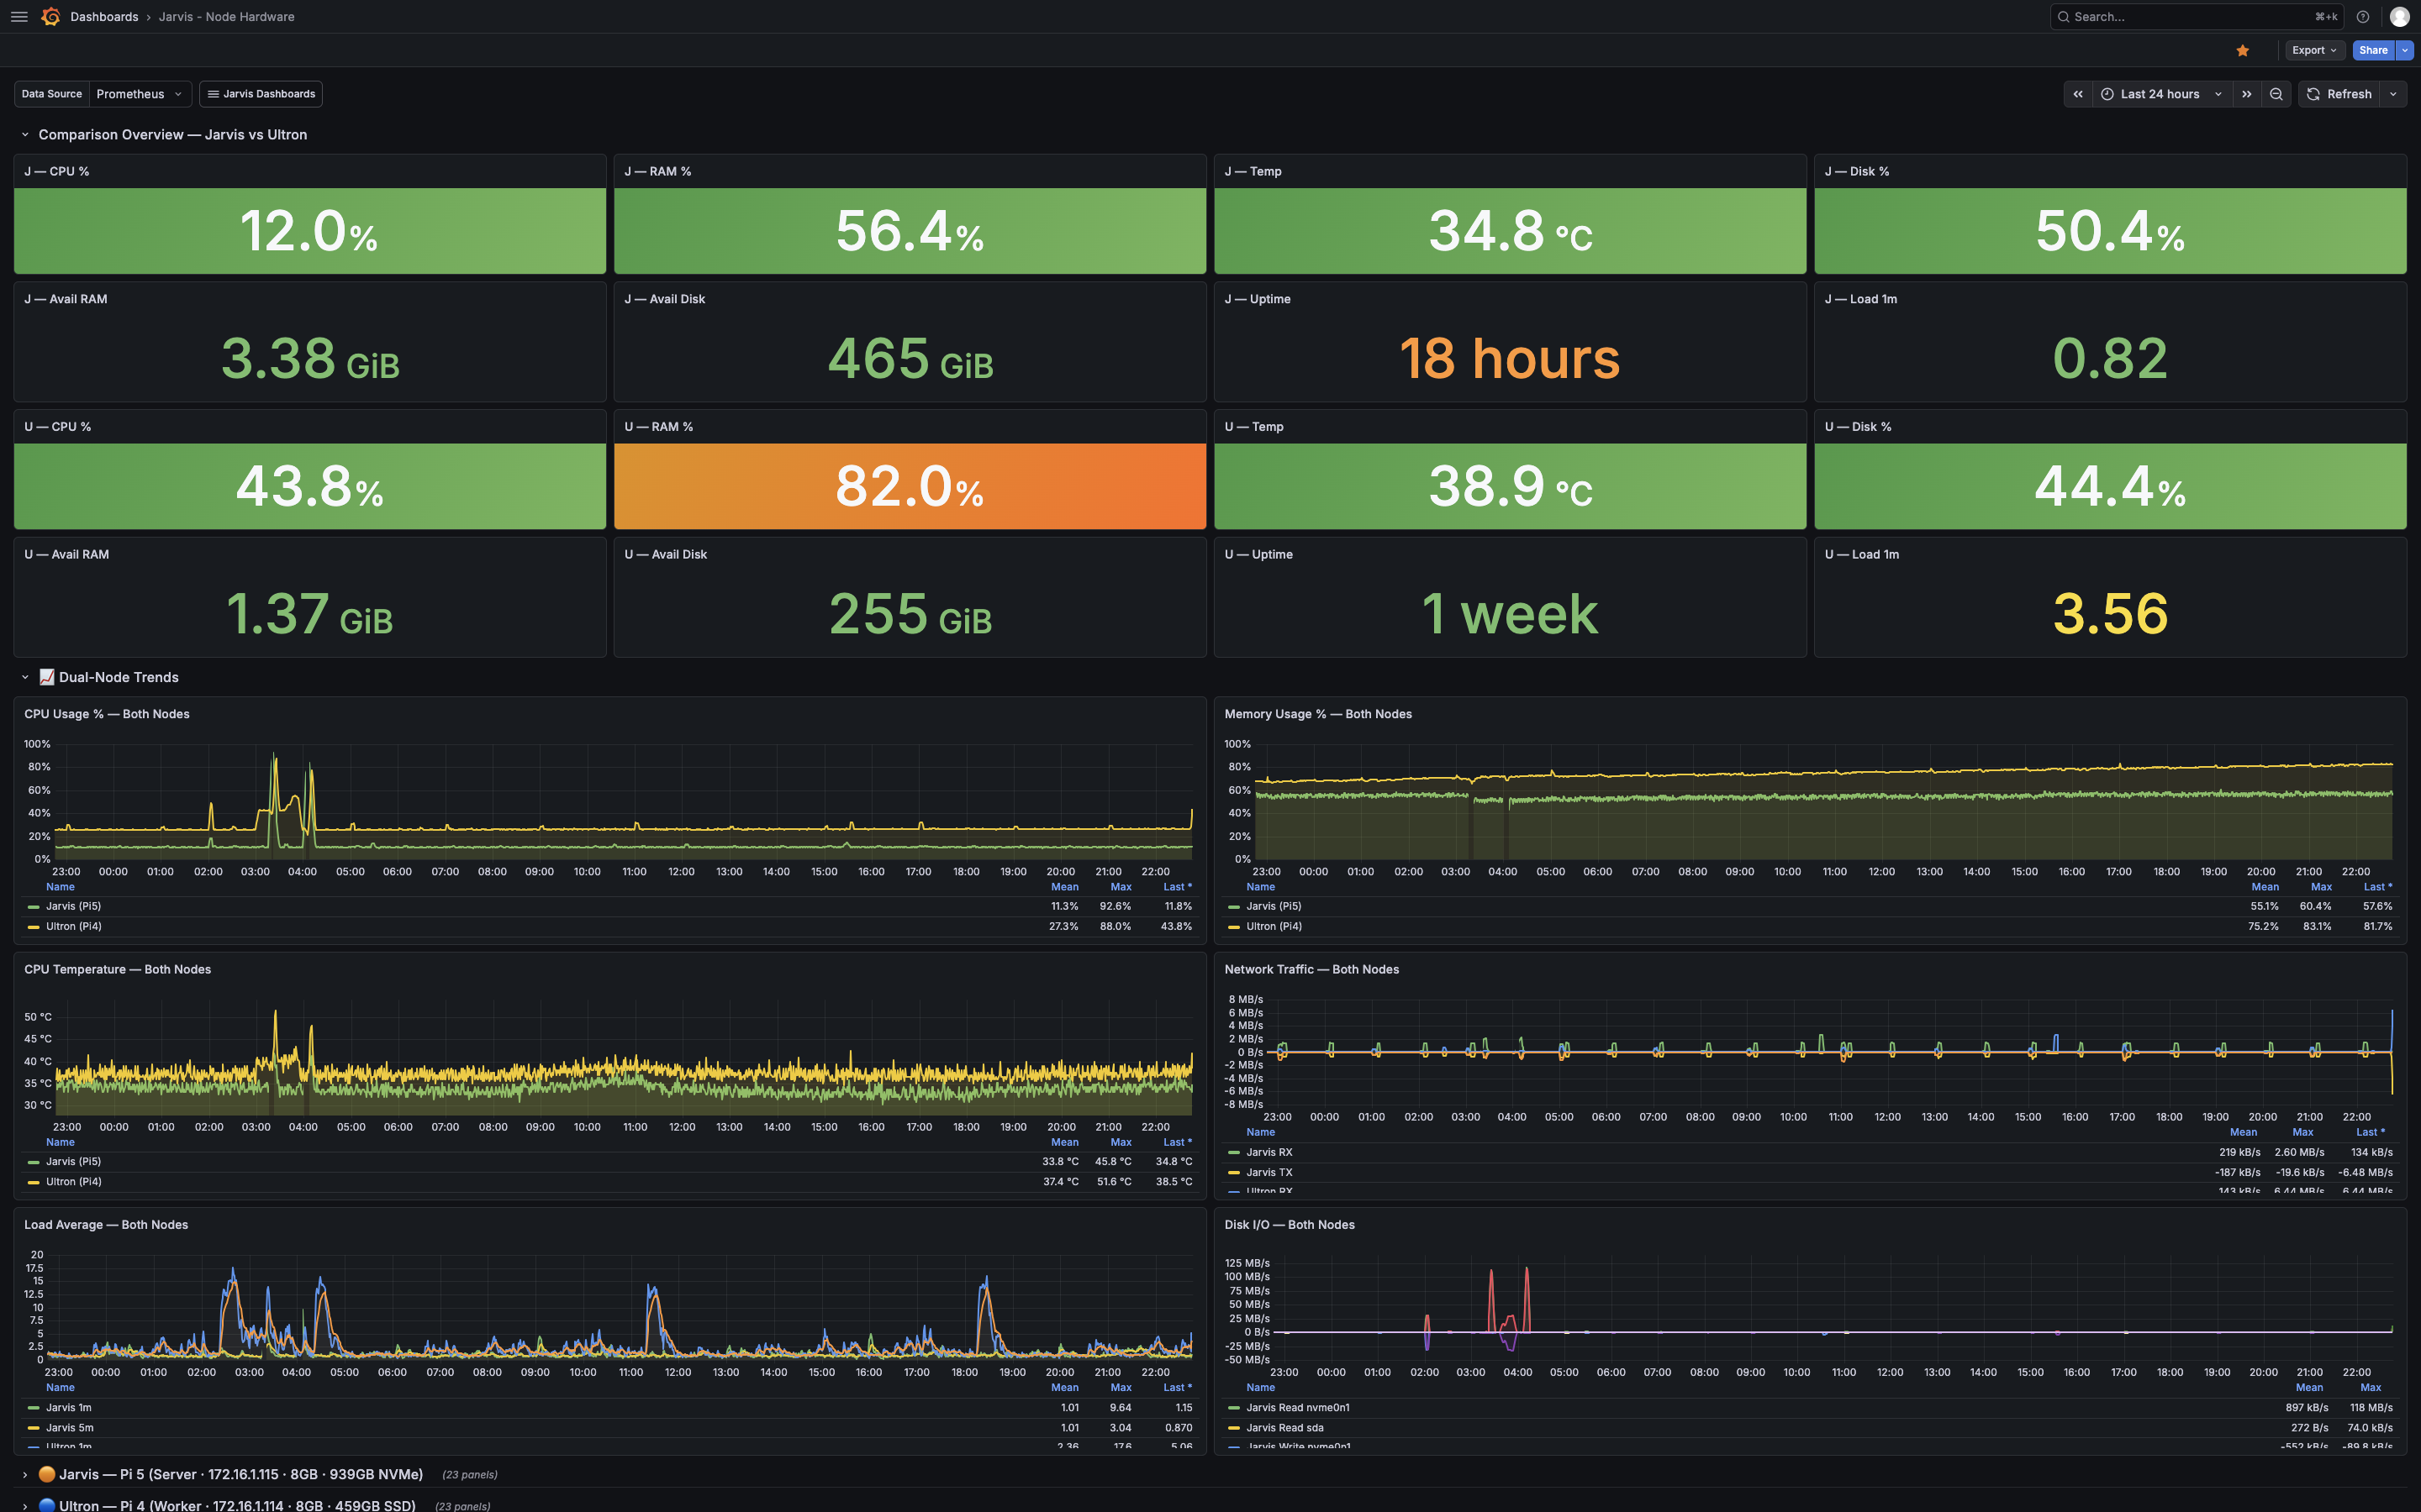2421x1512 pixels.
Task: Toggle Jarvis (Pi5) series in Memory Usage legend
Action: pos(1274,906)
